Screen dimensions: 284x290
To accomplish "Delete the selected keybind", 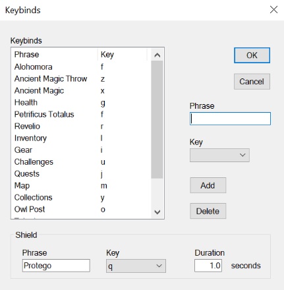I will pos(208,211).
